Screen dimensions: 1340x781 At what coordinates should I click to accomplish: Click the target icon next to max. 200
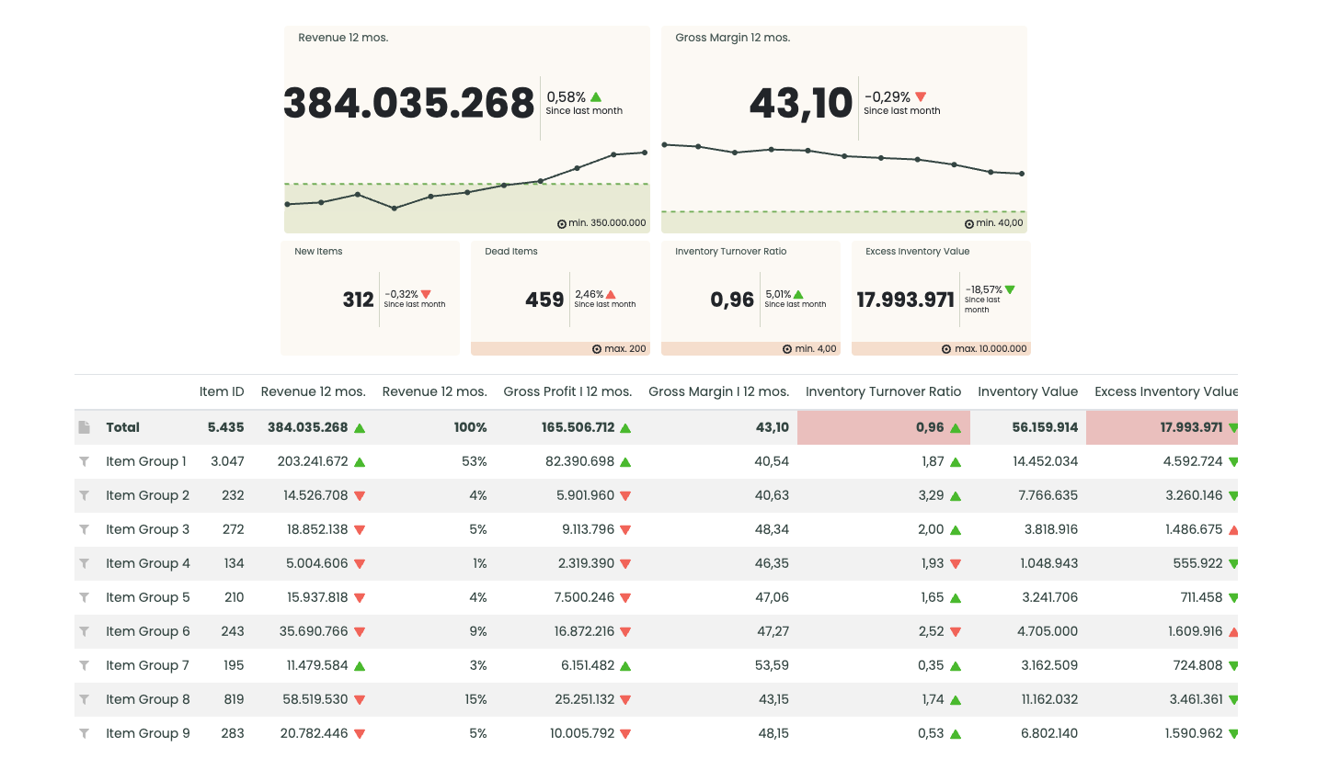point(598,348)
